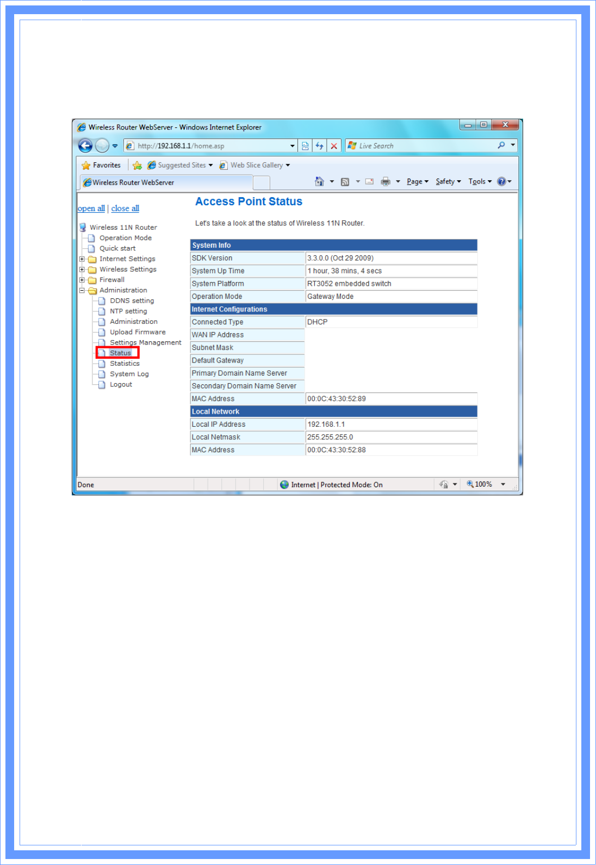Open the Favorites star button
Viewport: 596px width, 865px height.
point(101,165)
